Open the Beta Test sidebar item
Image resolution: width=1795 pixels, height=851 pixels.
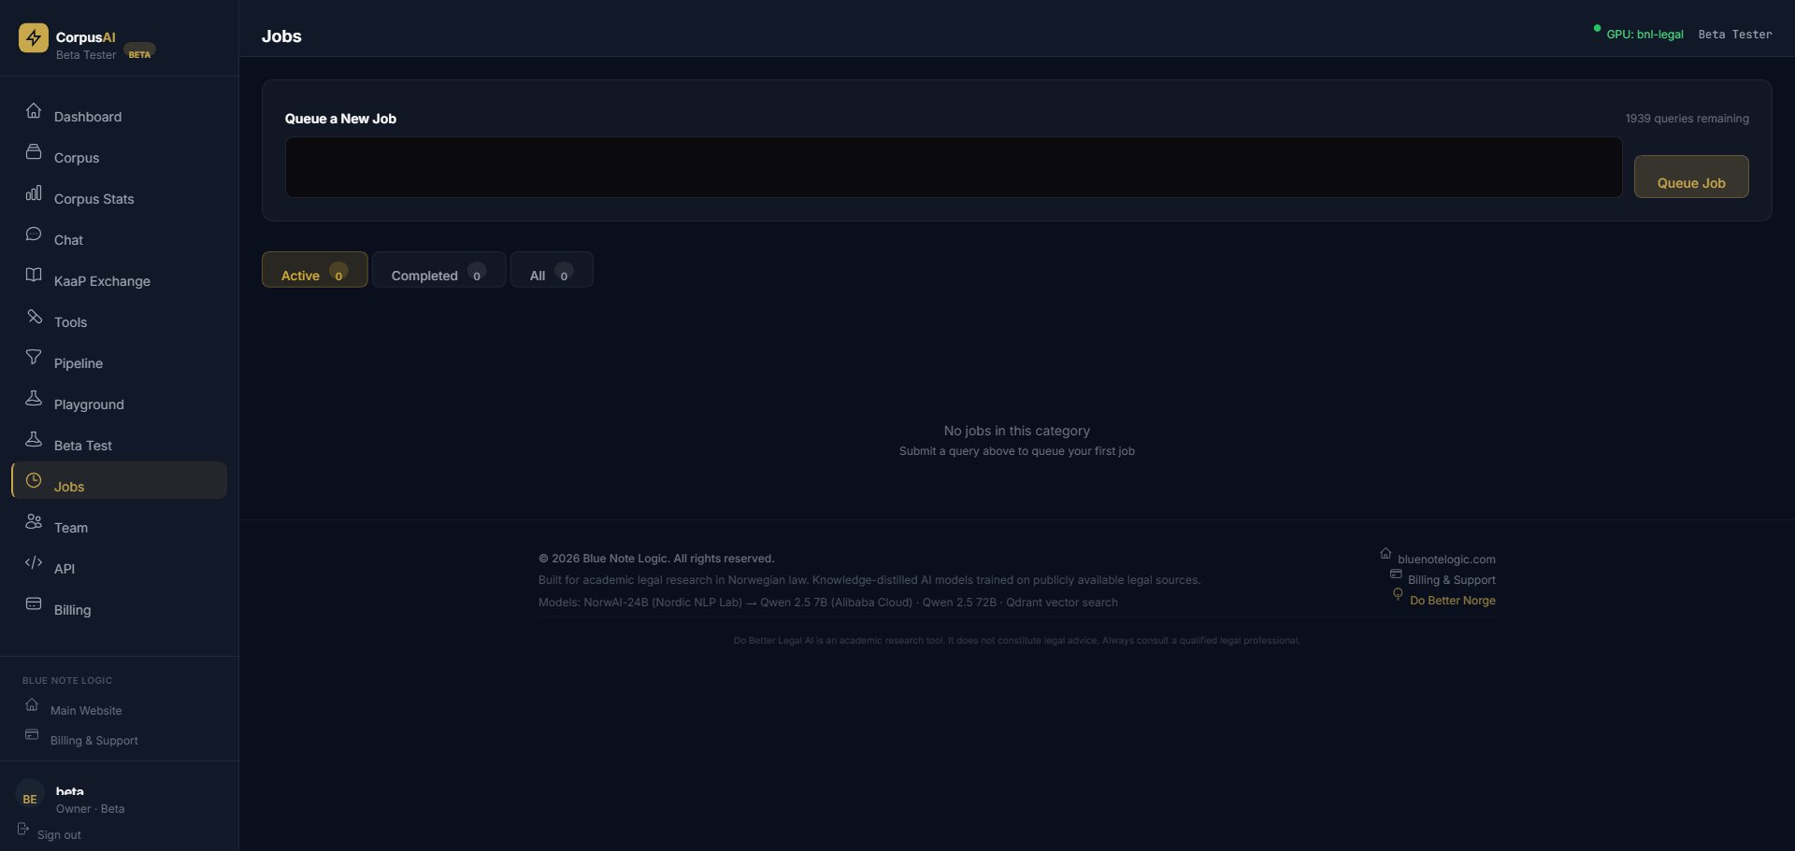[x=82, y=446]
